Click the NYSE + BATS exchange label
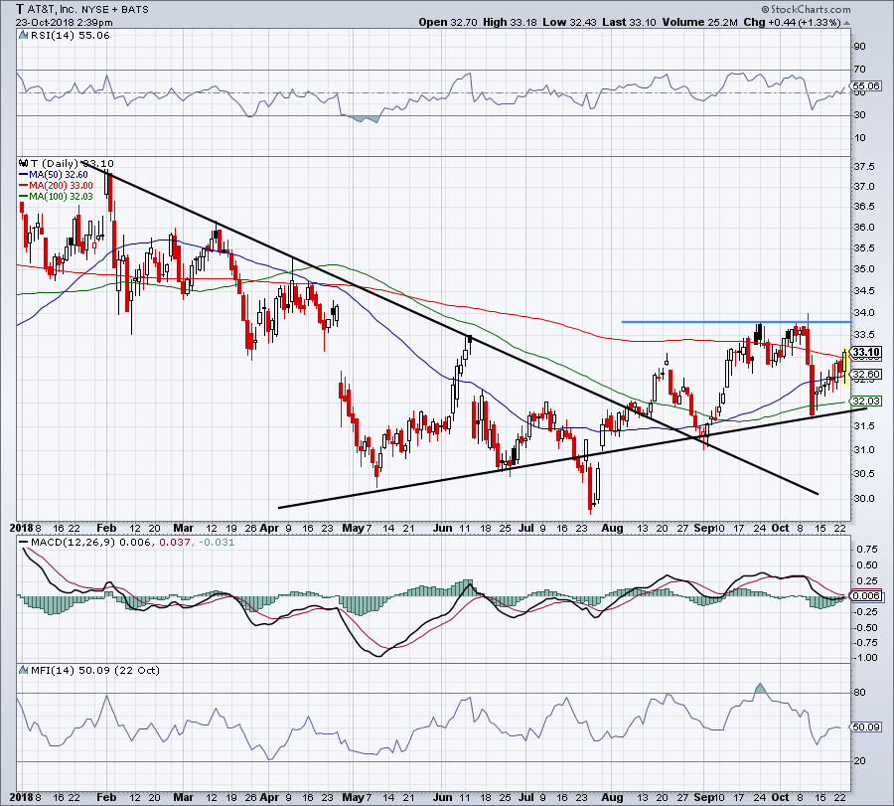The image size is (894, 806). coord(117,9)
